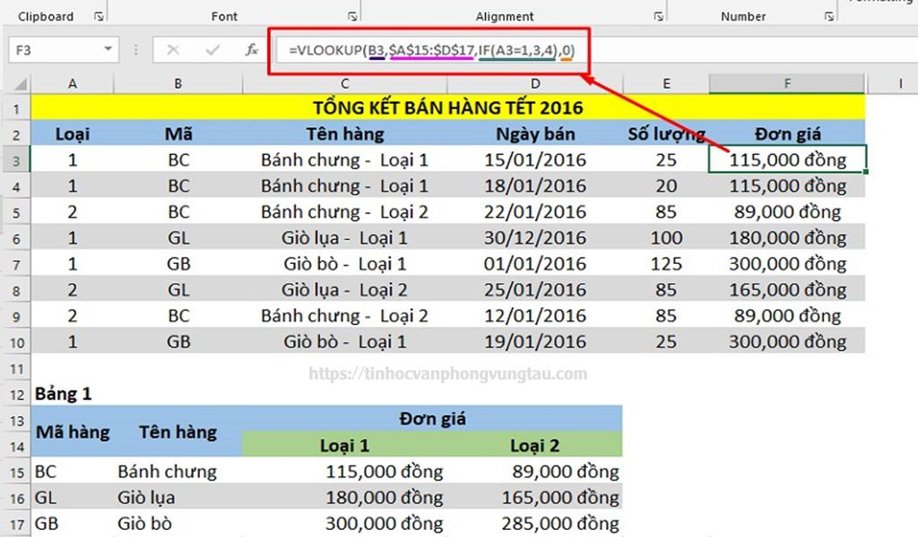Click the 165,000 đồng cell in row 8
The image size is (918, 537).
[787, 289]
